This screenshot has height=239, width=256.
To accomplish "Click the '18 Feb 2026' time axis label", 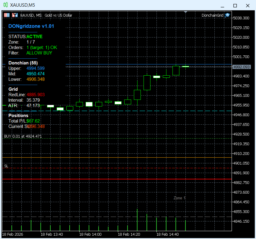I will [x=13, y=234].
